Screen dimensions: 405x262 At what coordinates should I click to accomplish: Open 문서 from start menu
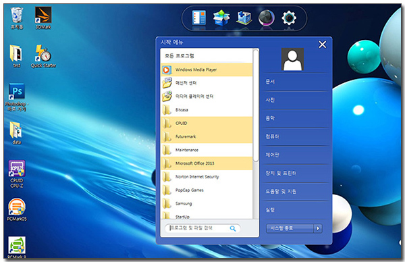[296, 82]
